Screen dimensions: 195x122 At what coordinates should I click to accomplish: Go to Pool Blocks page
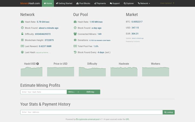pyautogui.click(x=83, y=3)
